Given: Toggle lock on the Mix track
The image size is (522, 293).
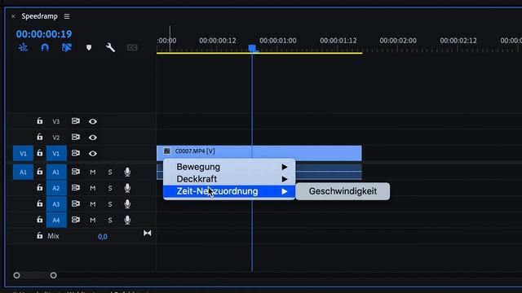Looking at the screenshot, I should coord(40,235).
